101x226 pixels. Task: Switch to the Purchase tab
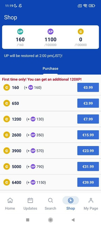[50, 68]
